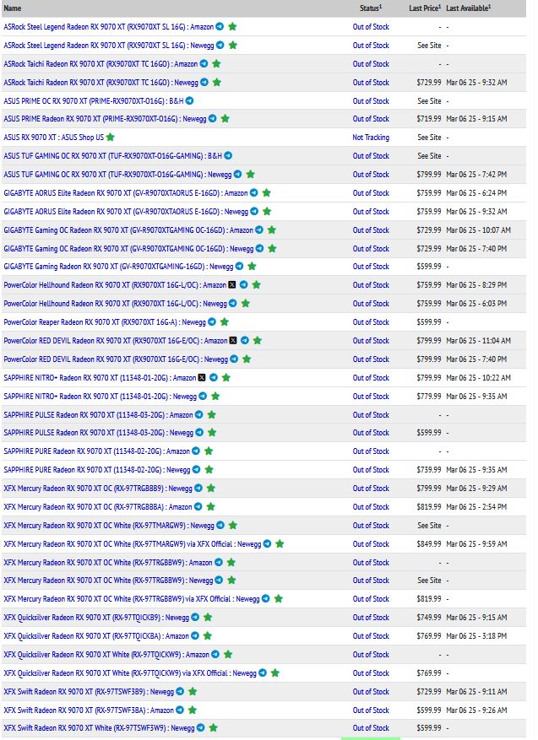538x740 pixels.
Task: Click Telegram icon for SAPPHIRE NITRO+ Newegg row
Action: pos(203,396)
